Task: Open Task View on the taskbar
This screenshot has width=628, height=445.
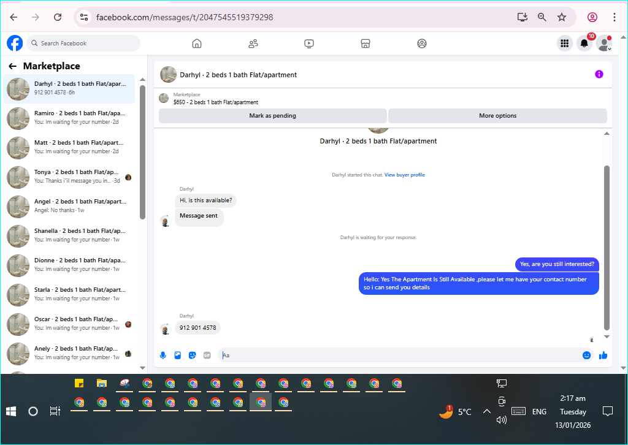Action: pyautogui.click(x=55, y=411)
